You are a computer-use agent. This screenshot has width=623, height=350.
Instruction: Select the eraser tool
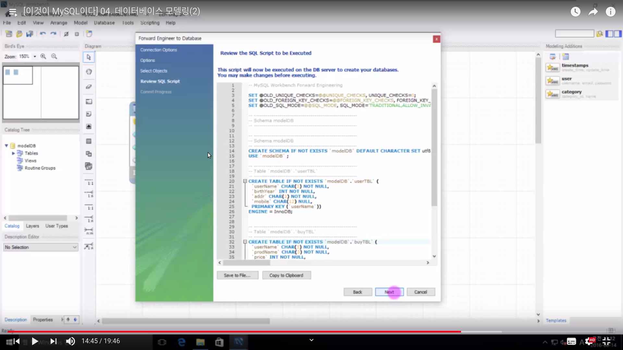(x=89, y=87)
